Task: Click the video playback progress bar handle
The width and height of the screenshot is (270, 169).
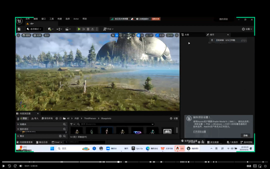Action: [119, 162]
